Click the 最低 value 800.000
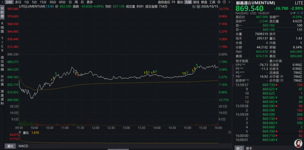 296,56
